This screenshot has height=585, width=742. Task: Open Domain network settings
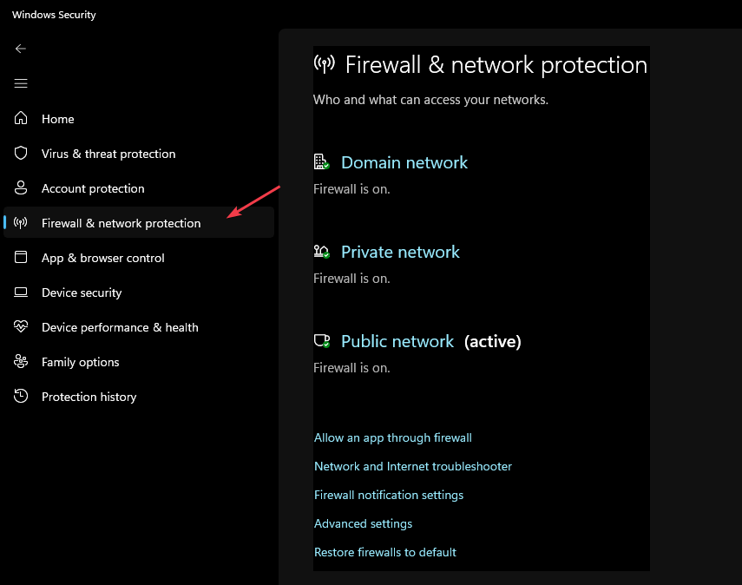click(404, 162)
